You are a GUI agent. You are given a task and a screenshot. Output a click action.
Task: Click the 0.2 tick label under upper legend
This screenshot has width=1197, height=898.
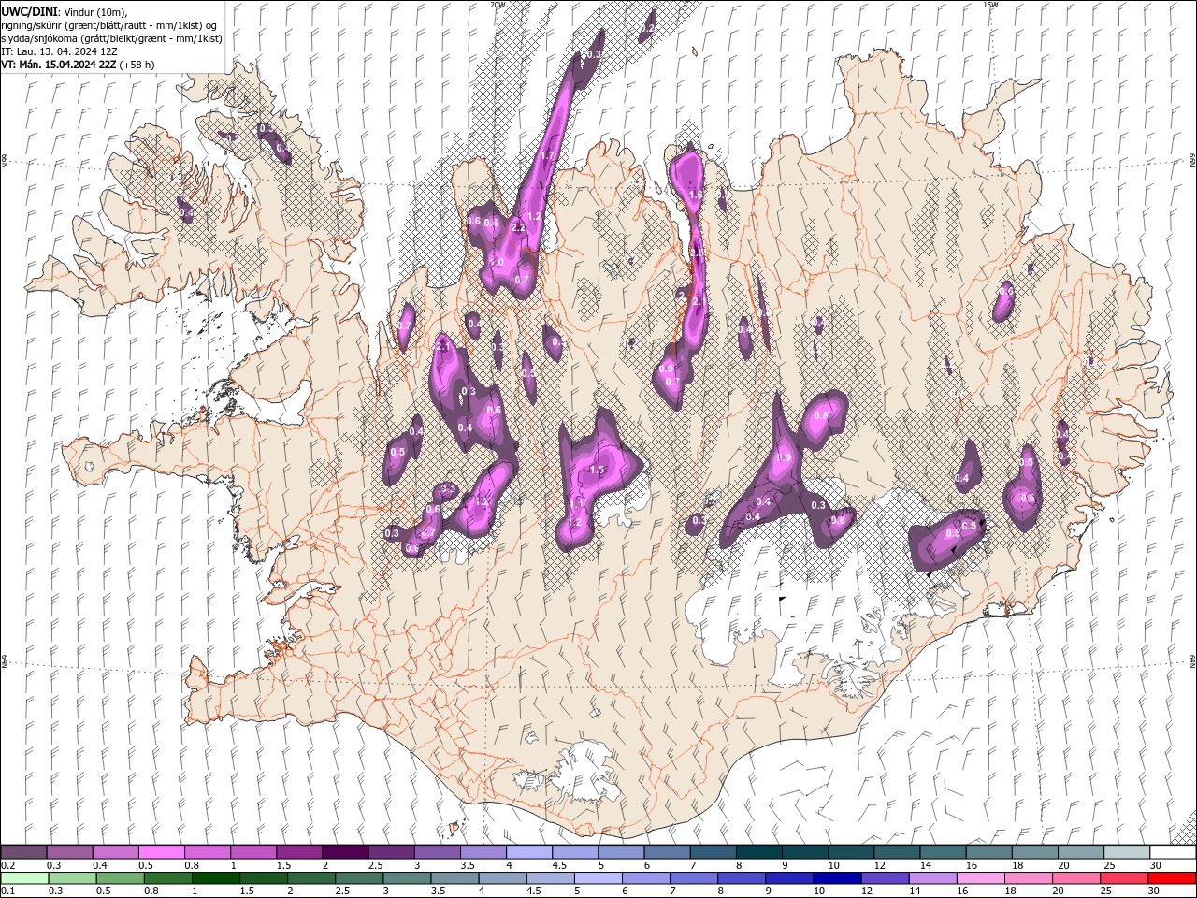[x=7, y=865]
